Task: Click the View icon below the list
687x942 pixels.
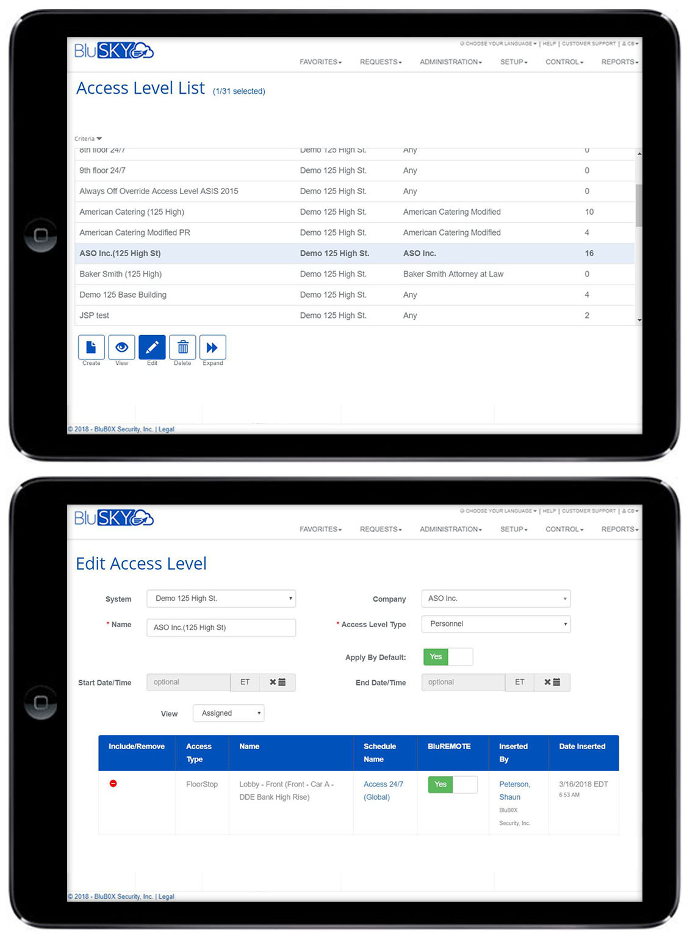Action: pyautogui.click(x=121, y=348)
